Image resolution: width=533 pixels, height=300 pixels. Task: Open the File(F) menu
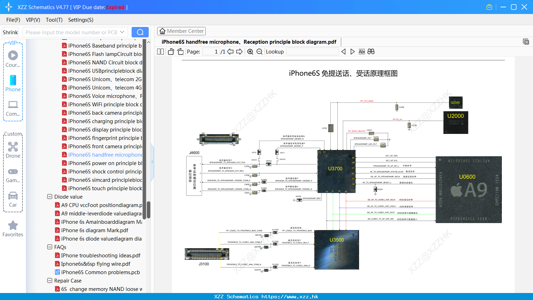[x=13, y=20]
